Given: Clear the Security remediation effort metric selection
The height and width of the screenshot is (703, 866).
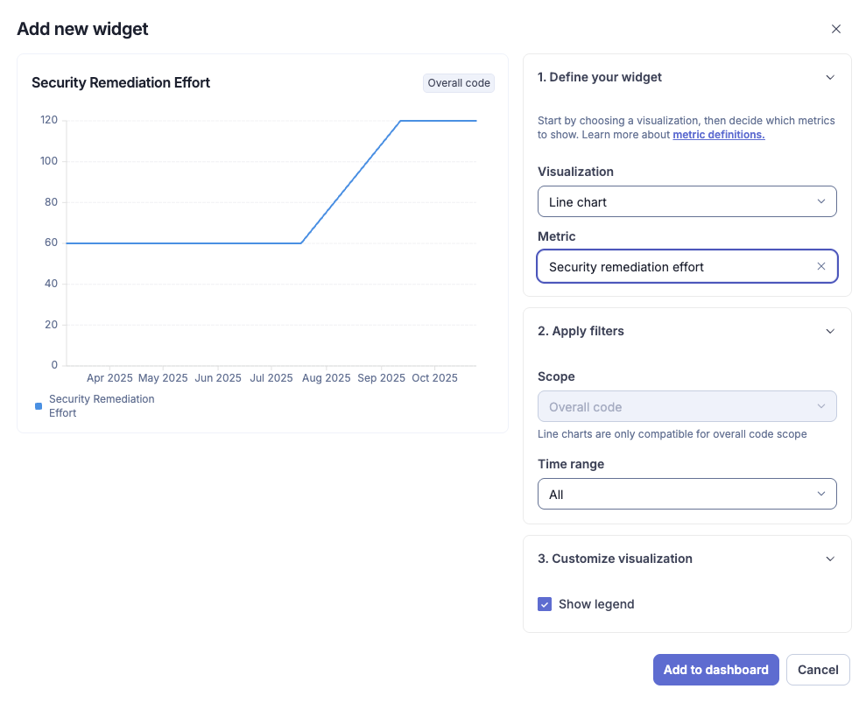Looking at the screenshot, I should pyautogui.click(x=821, y=266).
